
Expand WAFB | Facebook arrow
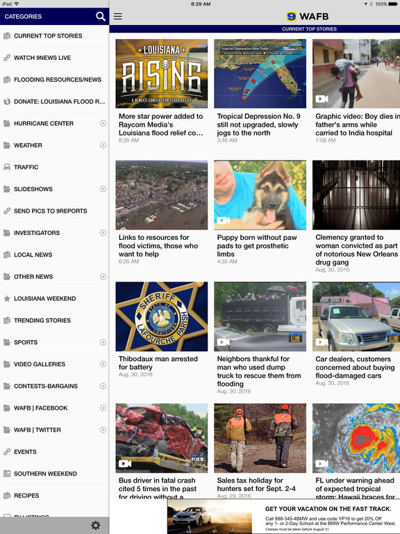[x=103, y=408]
